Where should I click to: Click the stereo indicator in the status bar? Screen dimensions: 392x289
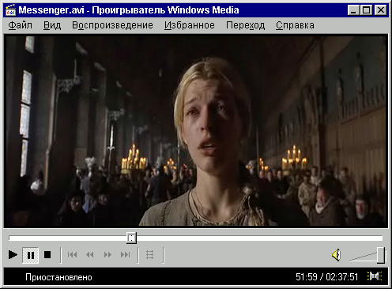pyautogui.click(x=374, y=276)
